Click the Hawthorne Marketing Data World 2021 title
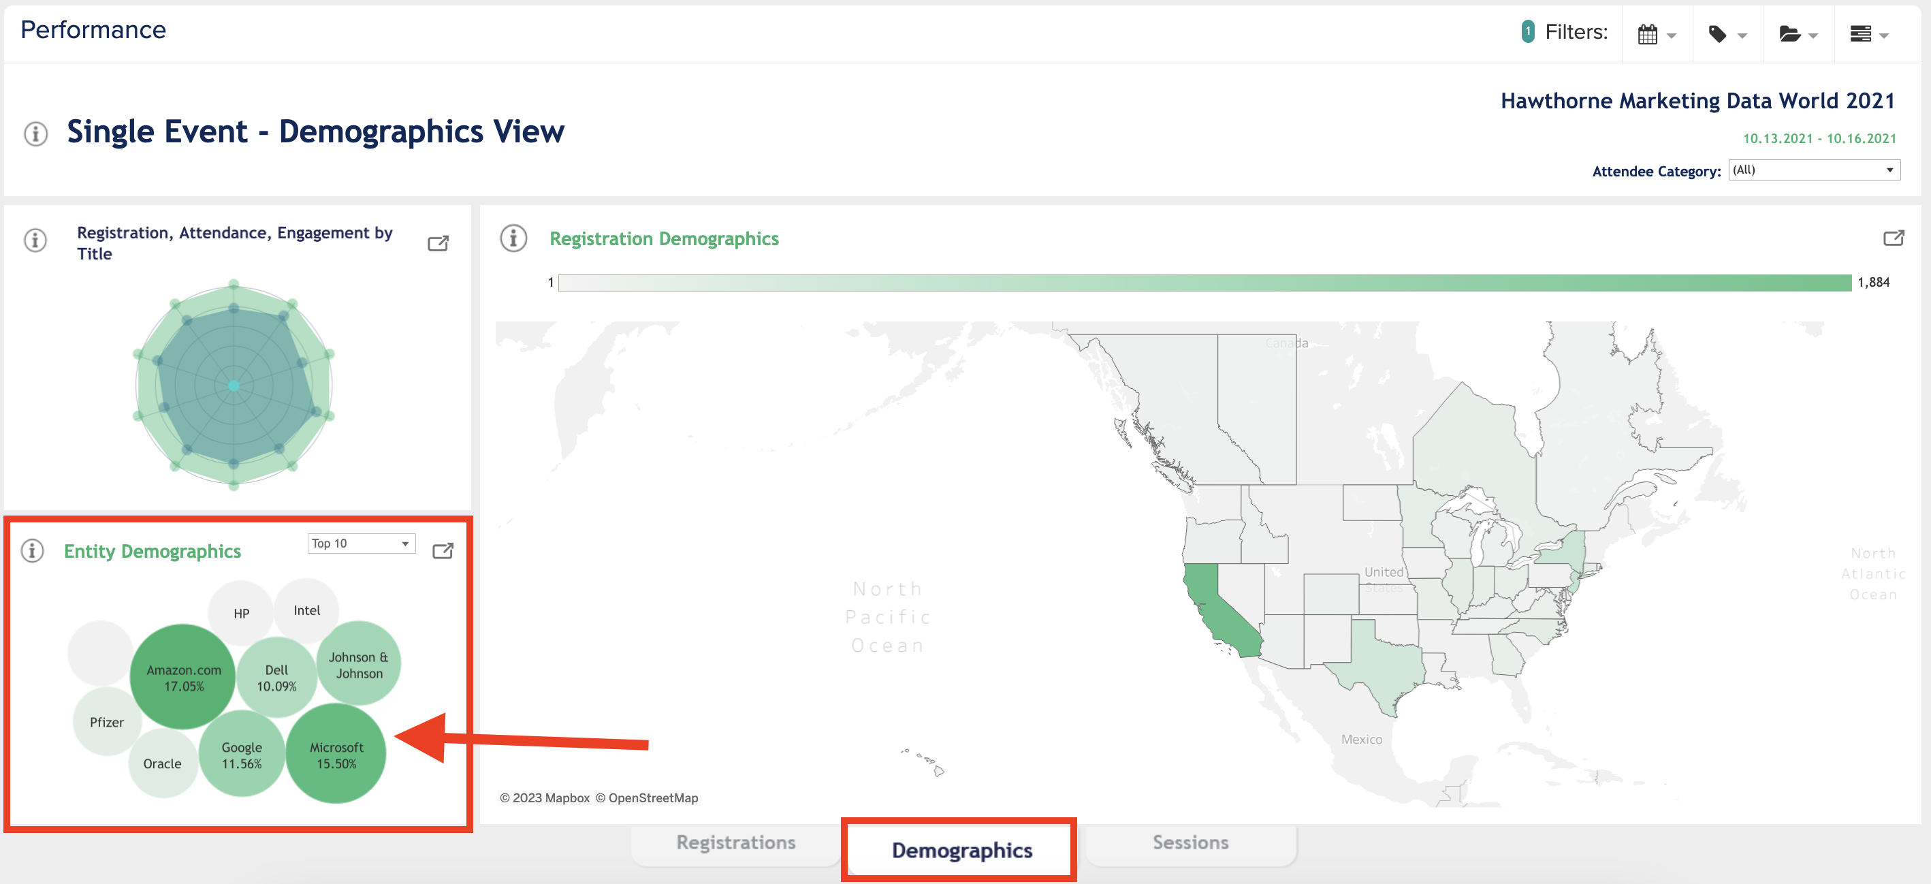Viewport: 1931px width, 884px height. coord(1697,101)
